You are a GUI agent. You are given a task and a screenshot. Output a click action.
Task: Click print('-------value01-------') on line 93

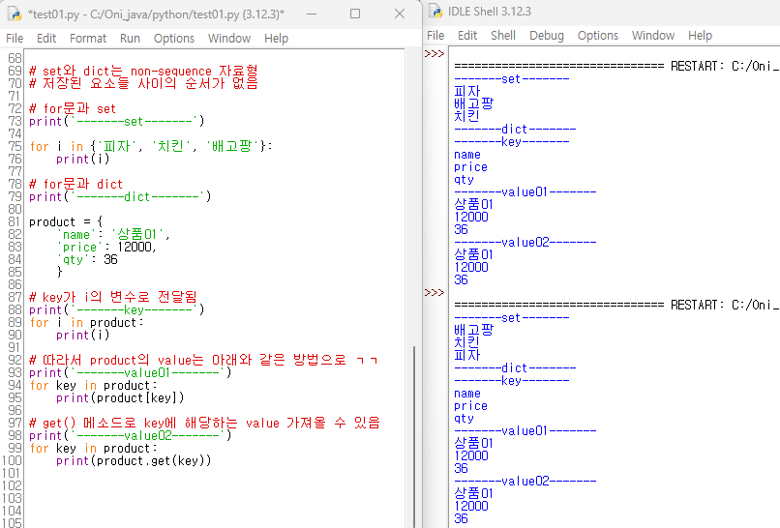click(x=131, y=372)
